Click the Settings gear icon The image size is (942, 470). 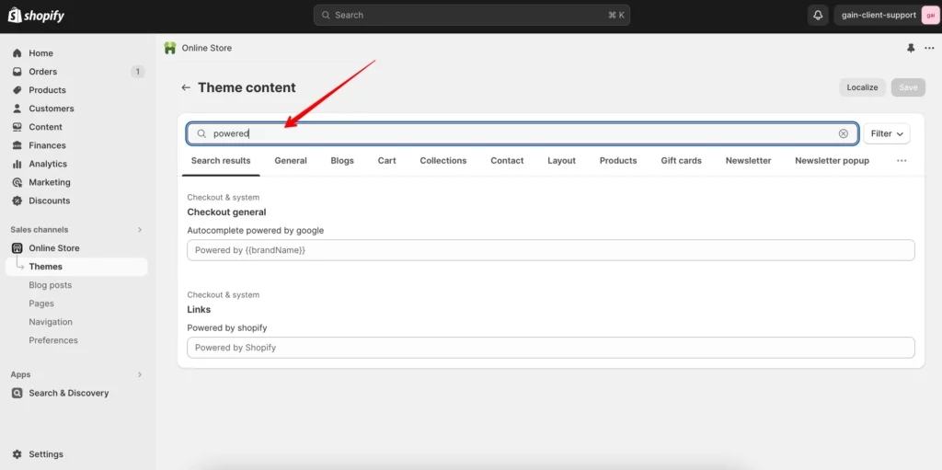coord(17,454)
